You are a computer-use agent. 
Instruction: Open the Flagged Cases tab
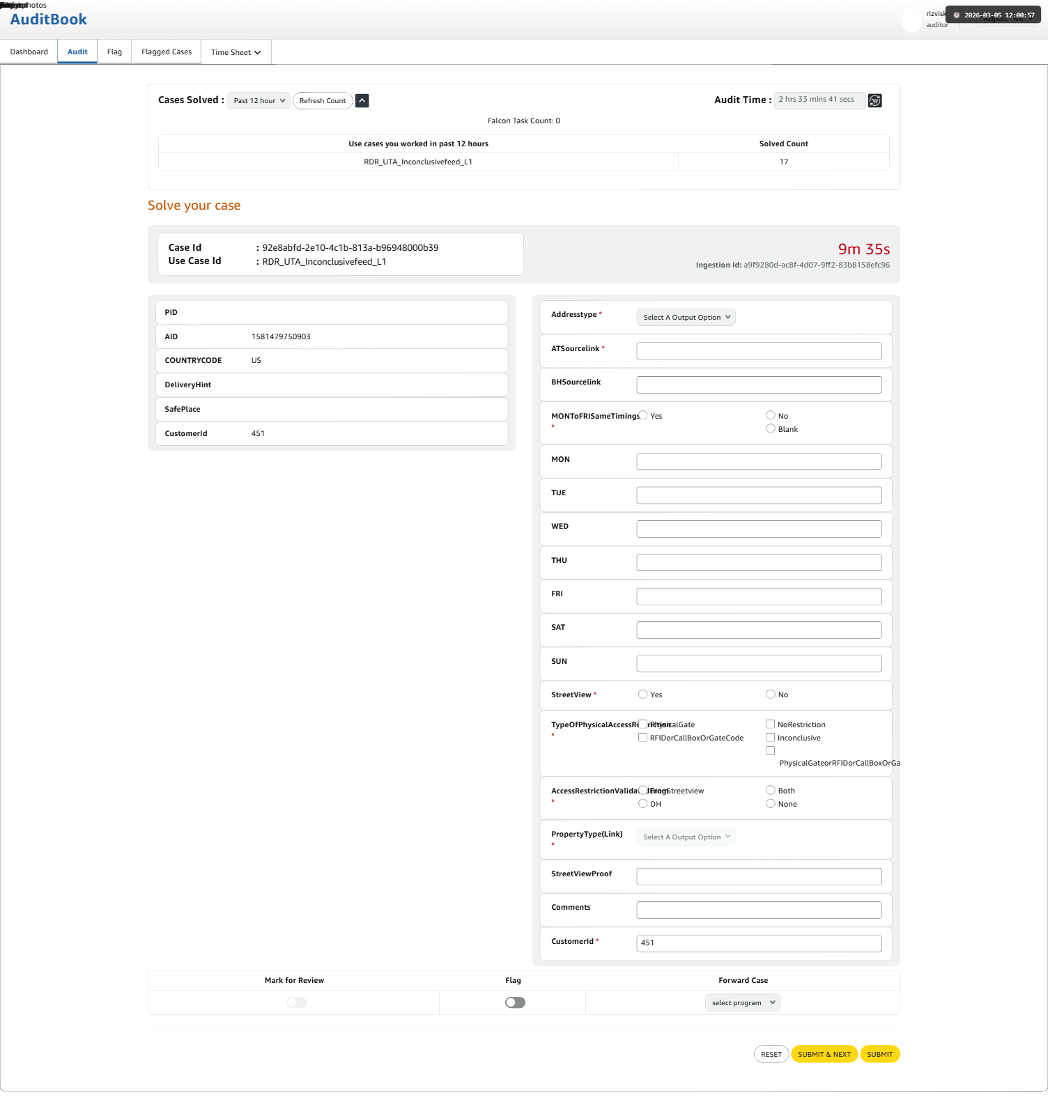tap(167, 52)
